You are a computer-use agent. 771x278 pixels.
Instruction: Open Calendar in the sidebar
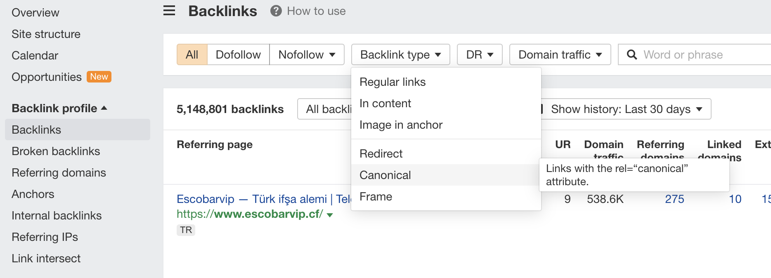[35, 55]
